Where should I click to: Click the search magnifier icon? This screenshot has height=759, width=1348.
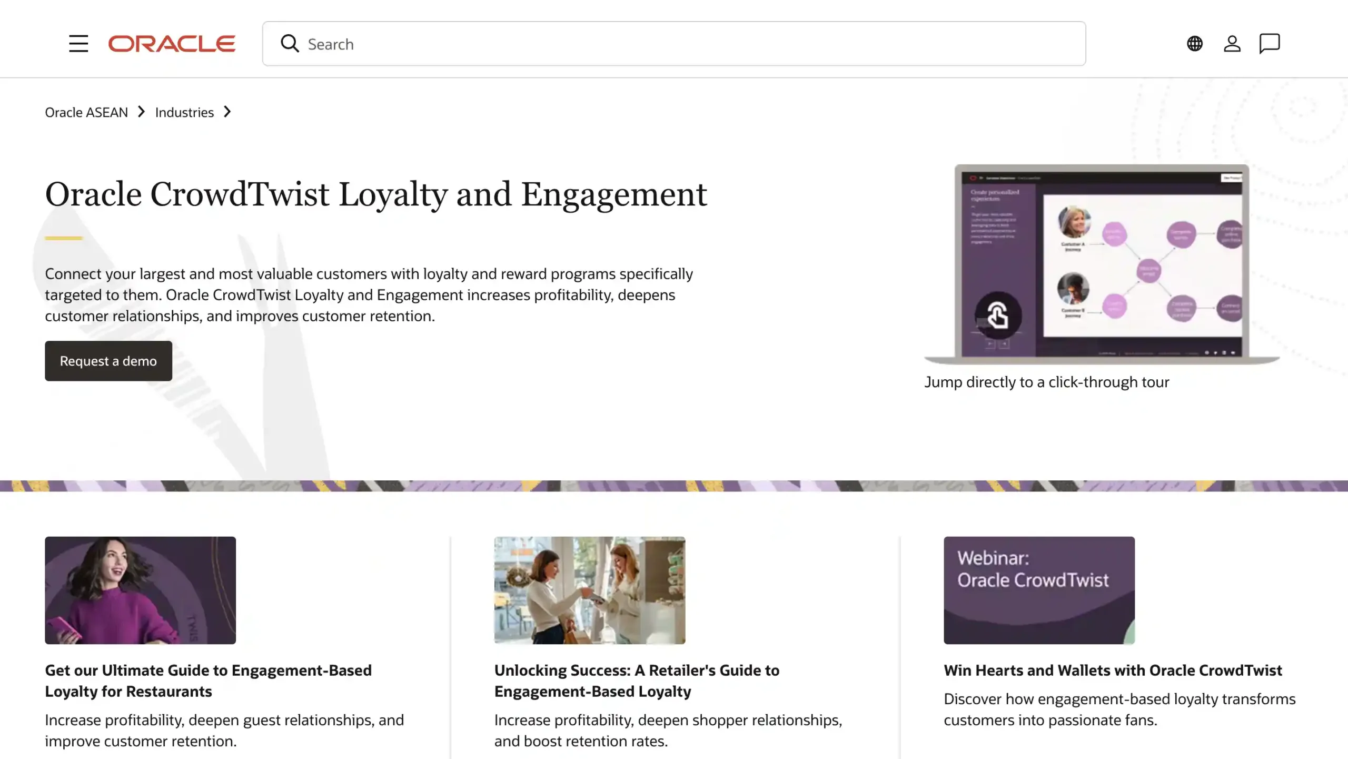pyautogui.click(x=290, y=43)
